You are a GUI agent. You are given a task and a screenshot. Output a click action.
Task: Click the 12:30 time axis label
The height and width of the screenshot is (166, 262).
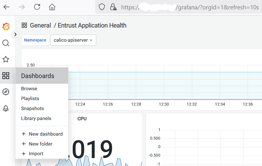(x=164, y=104)
